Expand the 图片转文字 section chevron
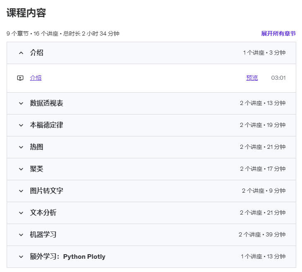302x272 pixels. pyautogui.click(x=21, y=191)
